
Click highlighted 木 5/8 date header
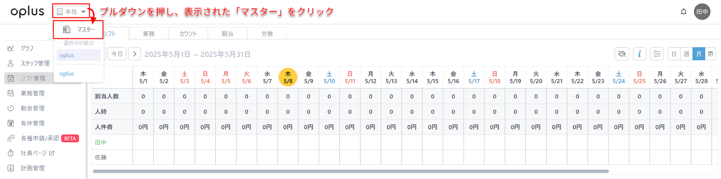coord(288,77)
